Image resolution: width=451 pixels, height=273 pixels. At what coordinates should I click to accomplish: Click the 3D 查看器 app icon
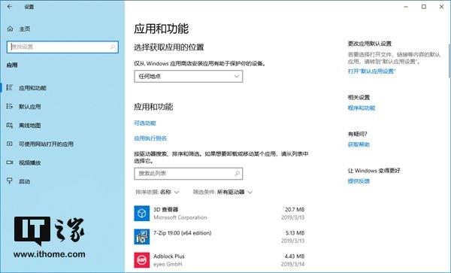[142, 213]
